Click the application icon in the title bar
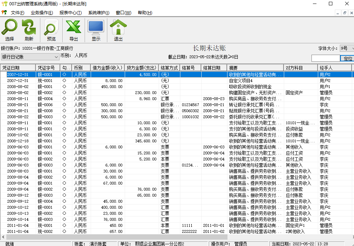The height and width of the screenshot is (246, 354). [4, 4]
